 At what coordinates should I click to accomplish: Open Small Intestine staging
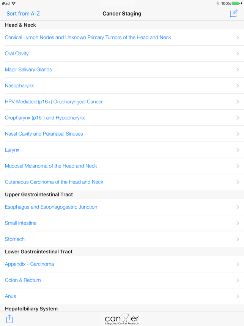pos(21,223)
